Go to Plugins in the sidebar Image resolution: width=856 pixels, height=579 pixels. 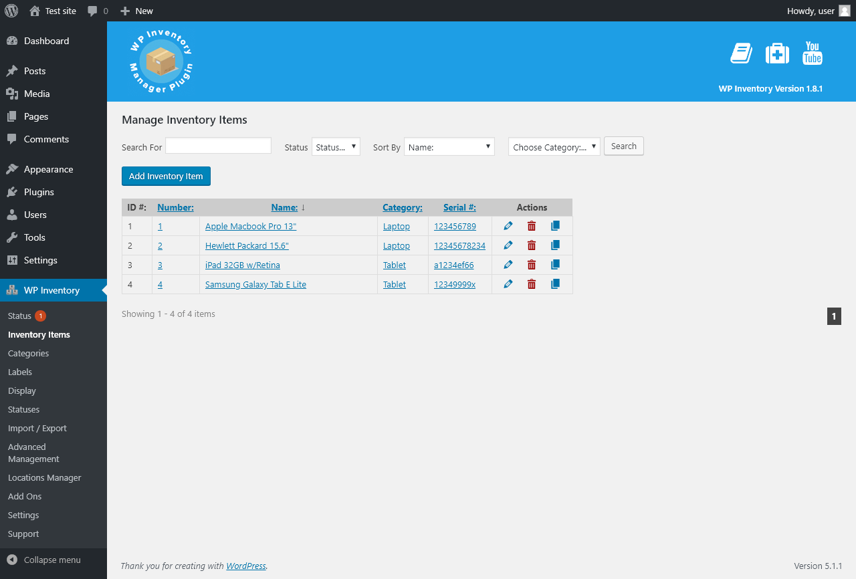tap(39, 192)
